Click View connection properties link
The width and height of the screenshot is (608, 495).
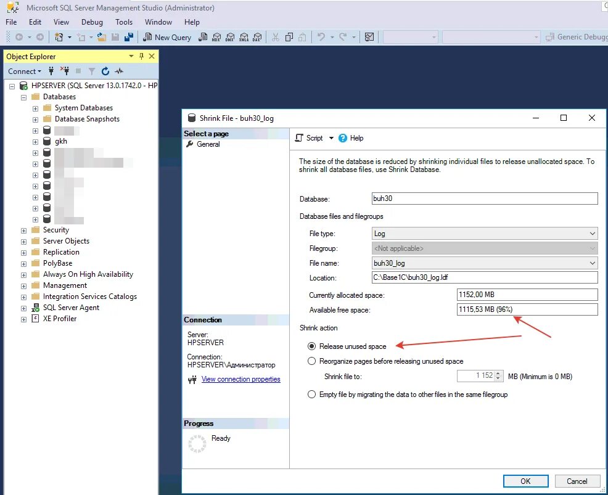pos(241,379)
